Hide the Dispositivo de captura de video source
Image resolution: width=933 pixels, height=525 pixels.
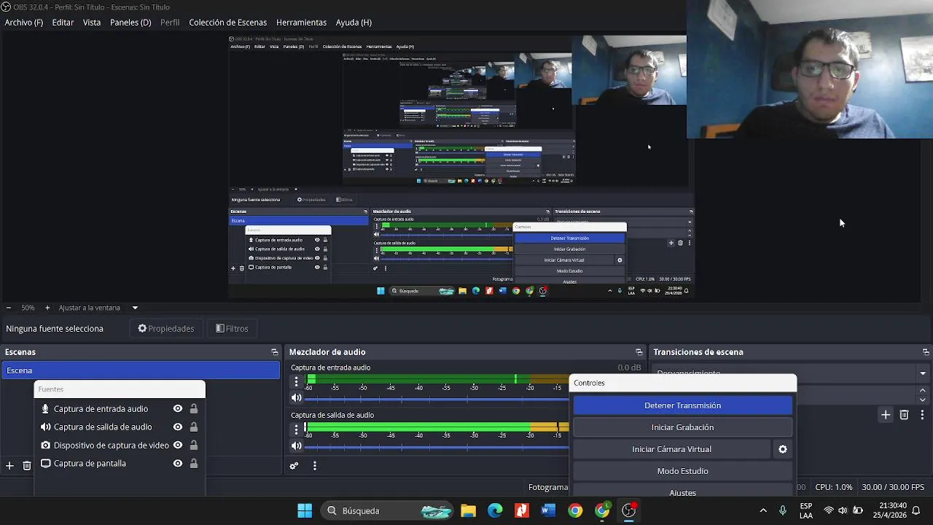[x=177, y=446]
